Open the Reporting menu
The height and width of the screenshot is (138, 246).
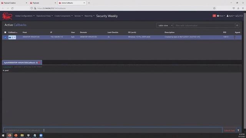(x=90, y=16)
